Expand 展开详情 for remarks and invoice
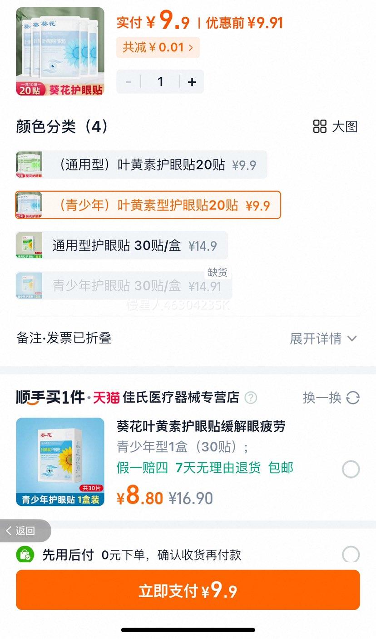 323,338
